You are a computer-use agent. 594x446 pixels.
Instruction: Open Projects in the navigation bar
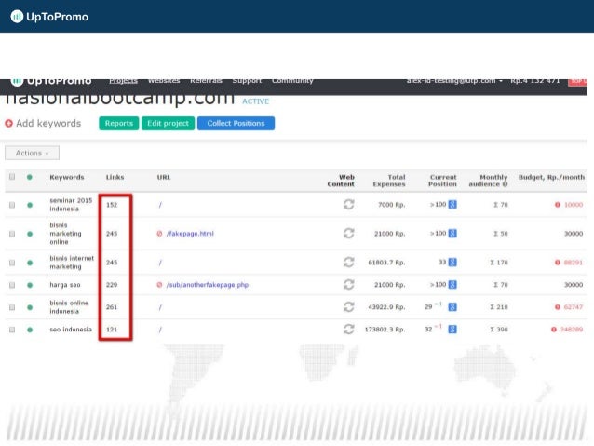pos(123,81)
